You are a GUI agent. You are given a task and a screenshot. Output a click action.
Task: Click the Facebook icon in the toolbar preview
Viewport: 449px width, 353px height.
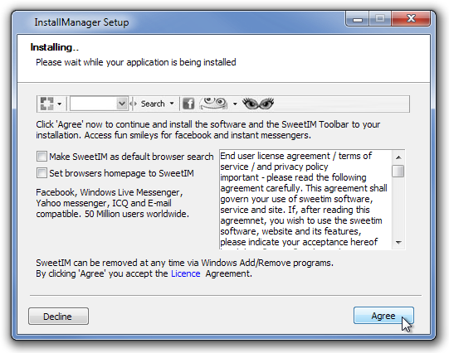(188, 104)
